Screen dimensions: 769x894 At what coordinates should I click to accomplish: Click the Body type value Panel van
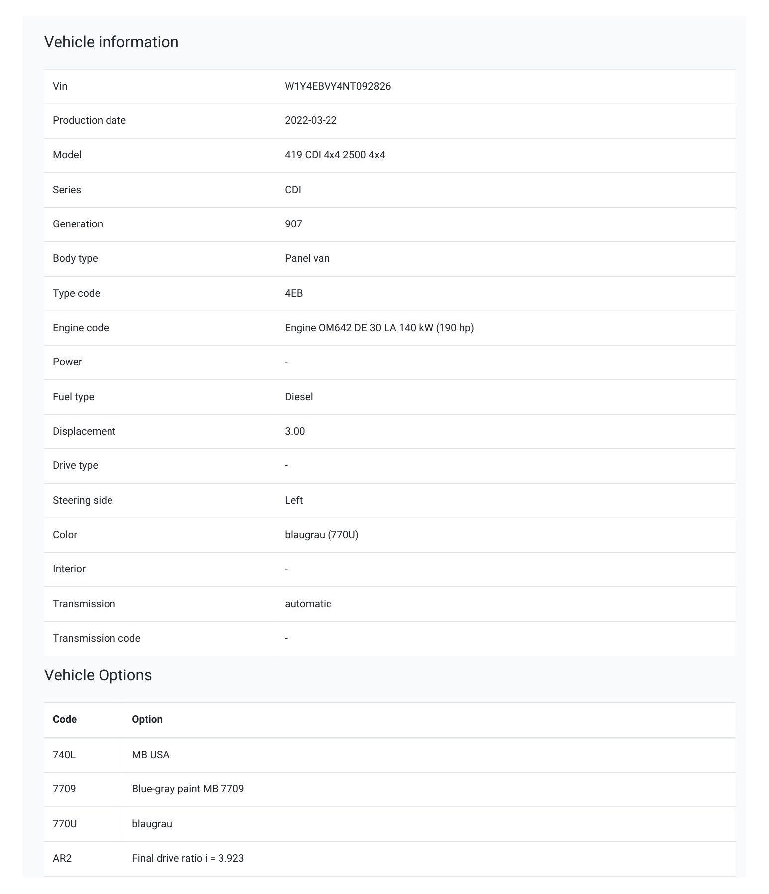pyautogui.click(x=307, y=258)
